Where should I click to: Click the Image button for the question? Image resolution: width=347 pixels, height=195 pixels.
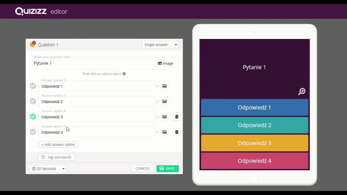point(165,63)
